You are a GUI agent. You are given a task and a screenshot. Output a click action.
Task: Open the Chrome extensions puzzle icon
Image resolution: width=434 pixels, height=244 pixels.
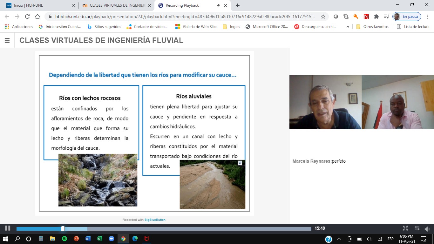click(x=376, y=17)
